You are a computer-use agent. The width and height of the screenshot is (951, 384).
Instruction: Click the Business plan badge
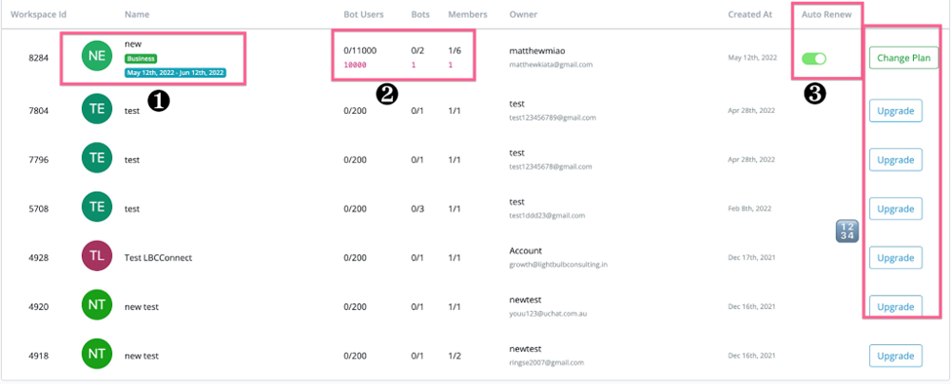(x=140, y=58)
